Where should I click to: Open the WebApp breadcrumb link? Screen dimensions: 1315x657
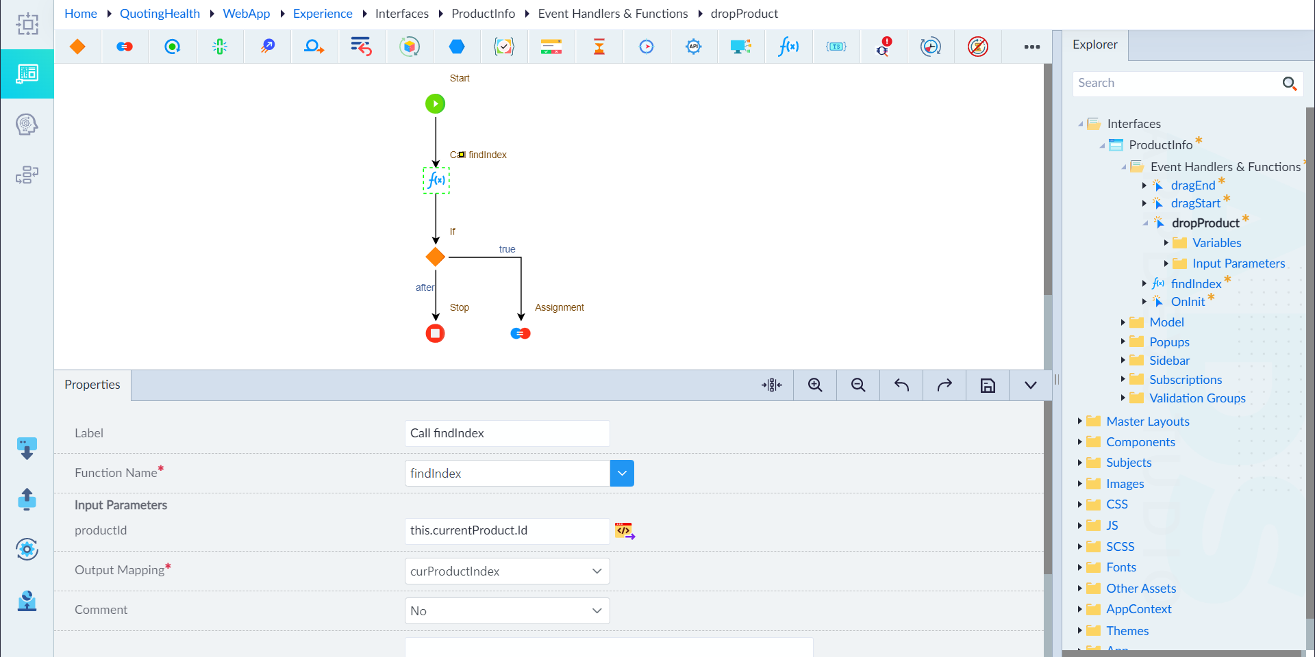click(x=247, y=14)
